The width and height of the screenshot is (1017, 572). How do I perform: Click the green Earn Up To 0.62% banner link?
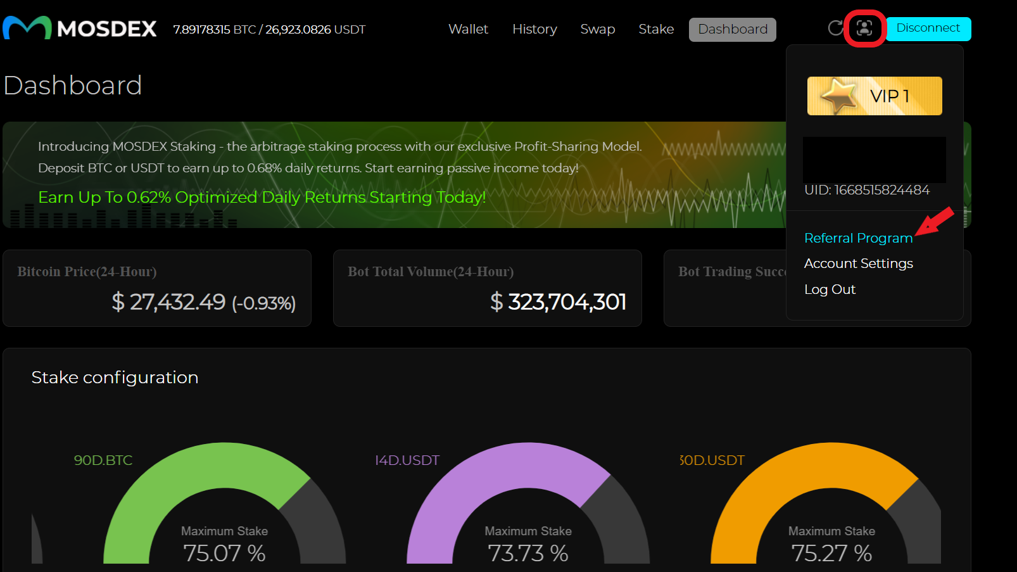pos(262,198)
